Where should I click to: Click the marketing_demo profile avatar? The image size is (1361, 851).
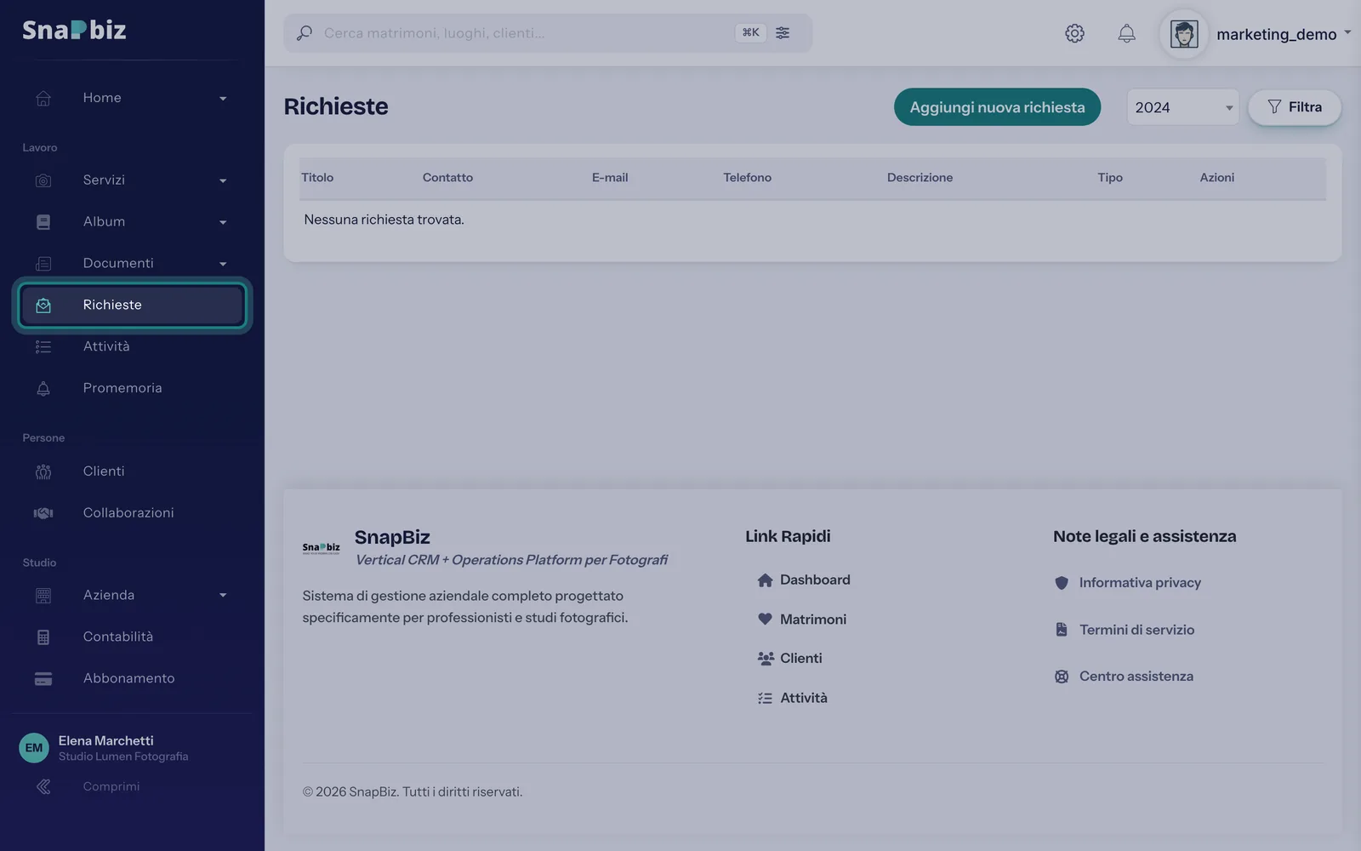(x=1184, y=34)
